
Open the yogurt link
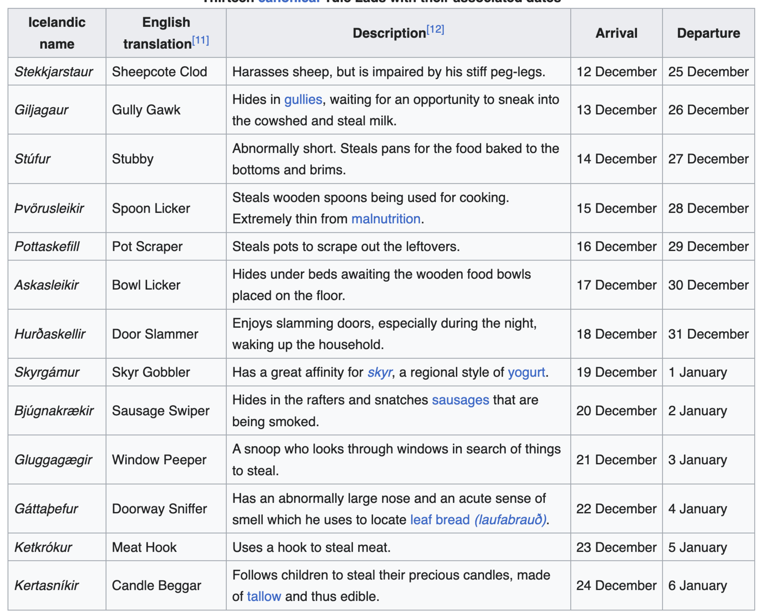point(526,372)
